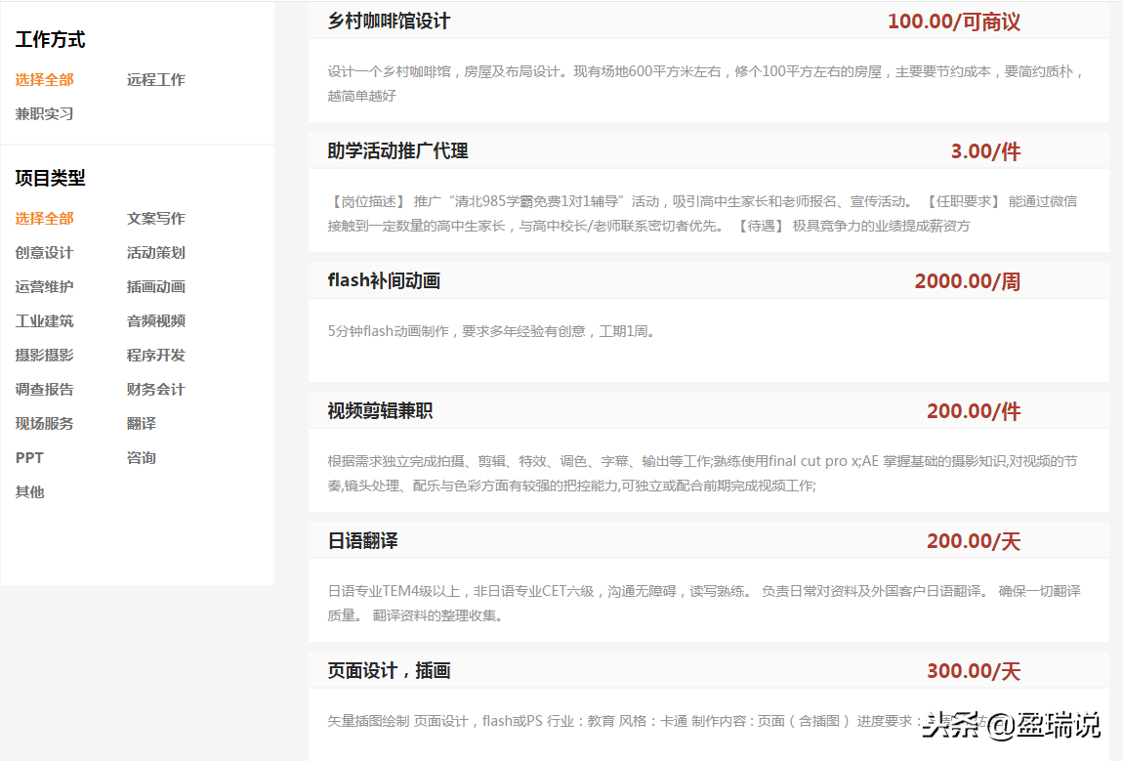Pick the PPT project type
Viewport: 1123px width, 761px height.
(29, 458)
